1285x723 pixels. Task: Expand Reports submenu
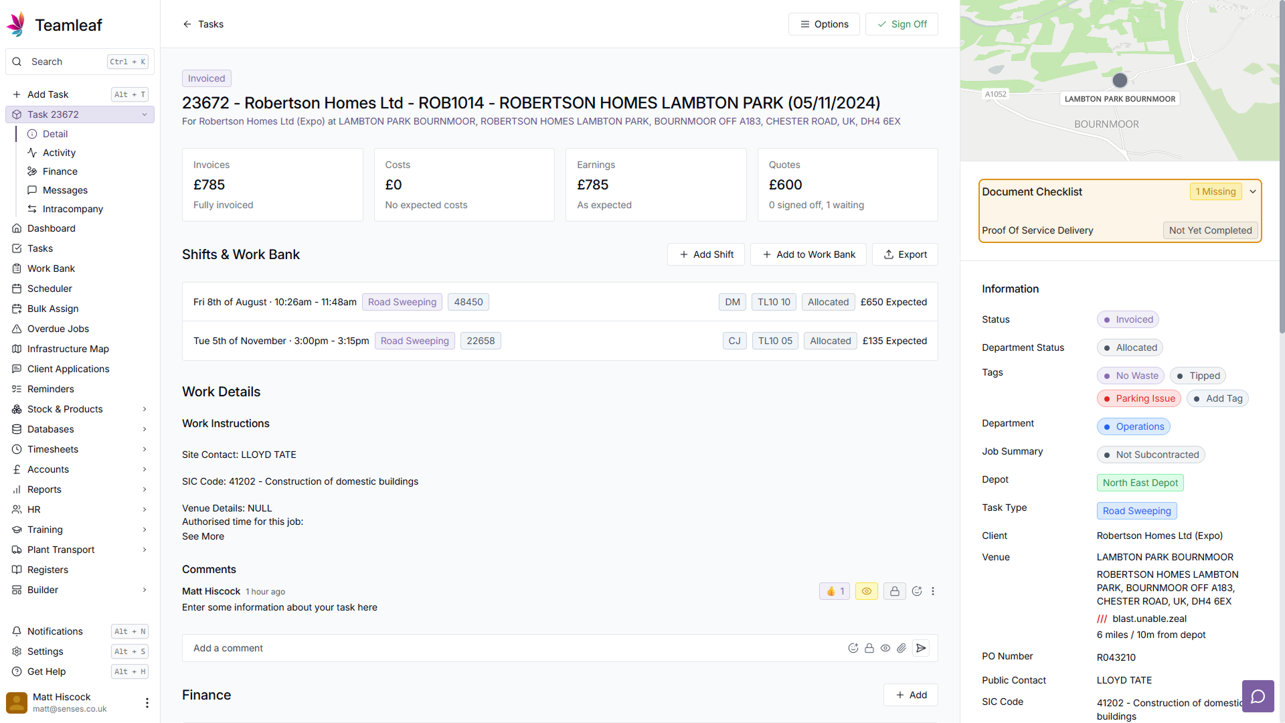(145, 489)
